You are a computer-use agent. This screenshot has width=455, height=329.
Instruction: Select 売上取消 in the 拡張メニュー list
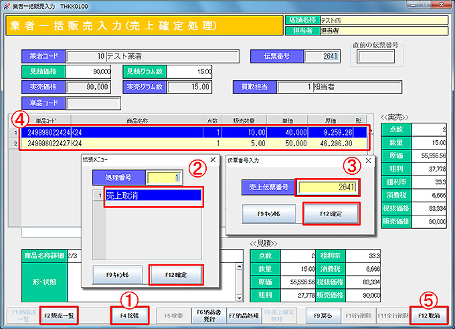pyautogui.click(x=153, y=196)
